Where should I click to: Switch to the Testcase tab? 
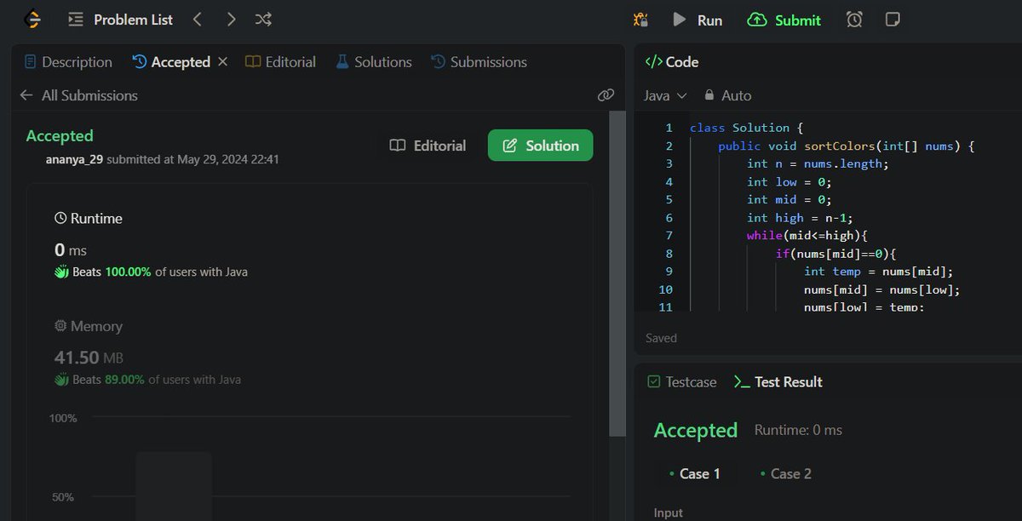[x=682, y=382]
